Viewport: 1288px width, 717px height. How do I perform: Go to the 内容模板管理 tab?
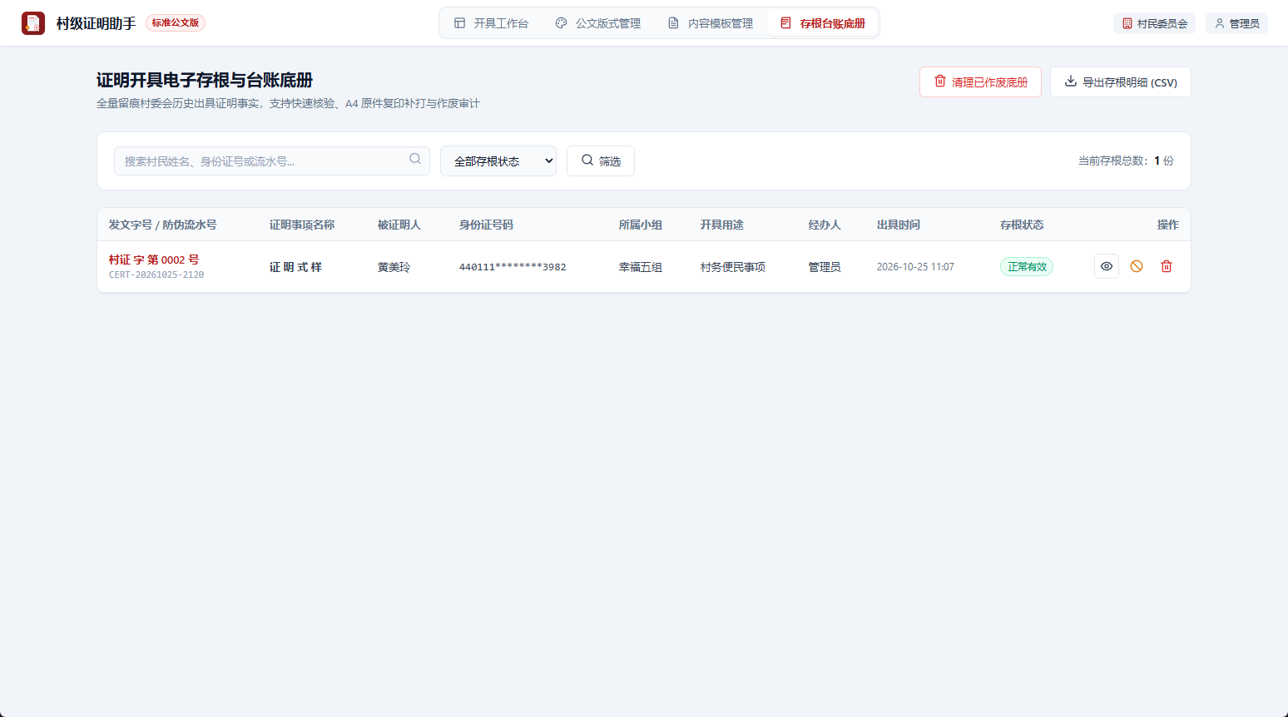(711, 23)
